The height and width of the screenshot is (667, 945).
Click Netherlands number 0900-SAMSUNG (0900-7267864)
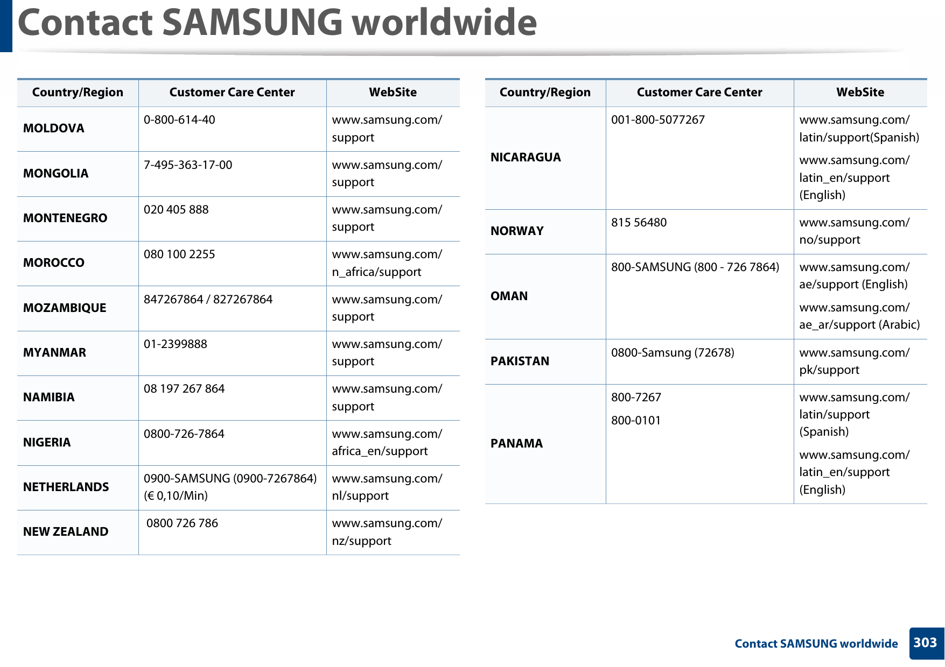[x=230, y=479]
